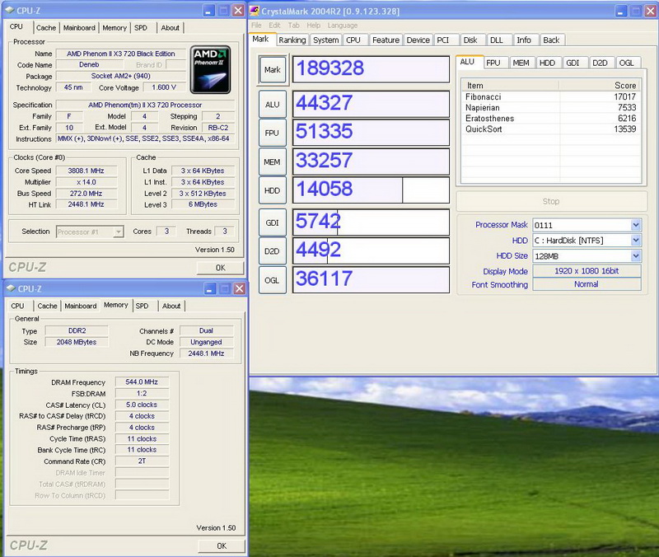Open the processor Selection combo box

[x=118, y=232]
